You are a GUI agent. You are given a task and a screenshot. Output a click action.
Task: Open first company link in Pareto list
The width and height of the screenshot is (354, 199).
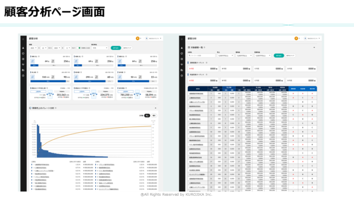(42, 165)
